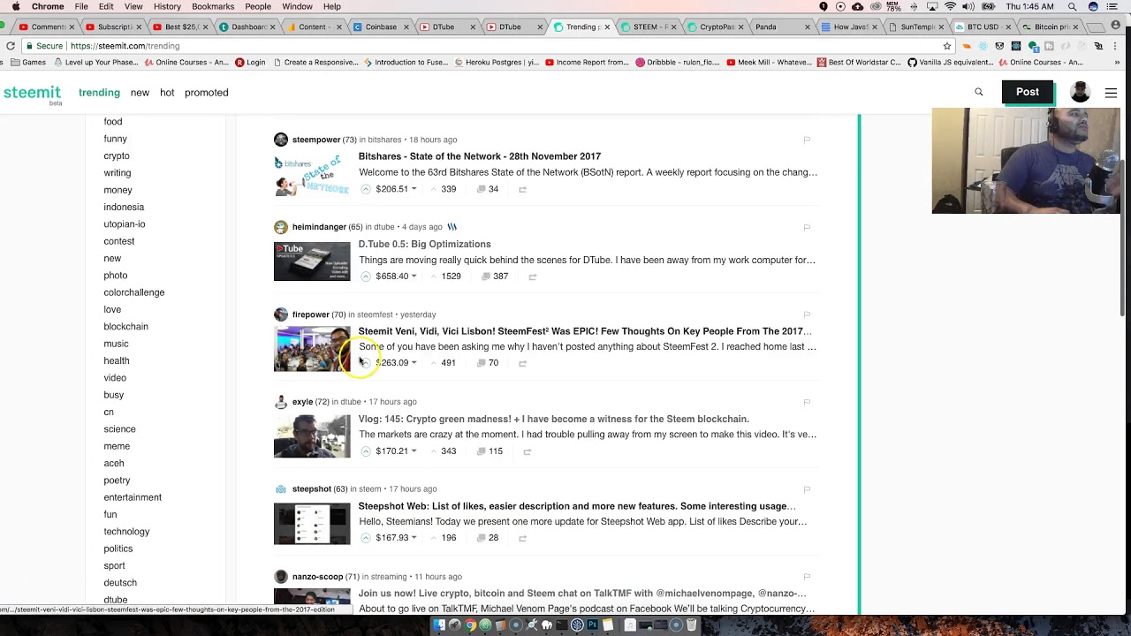This screenshot has width=1131, height=636.
Task: Switch to the trending tab
Action: [99, 93]
